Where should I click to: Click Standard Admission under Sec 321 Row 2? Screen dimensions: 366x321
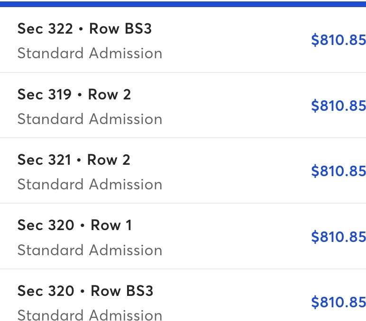coord(90,184)
